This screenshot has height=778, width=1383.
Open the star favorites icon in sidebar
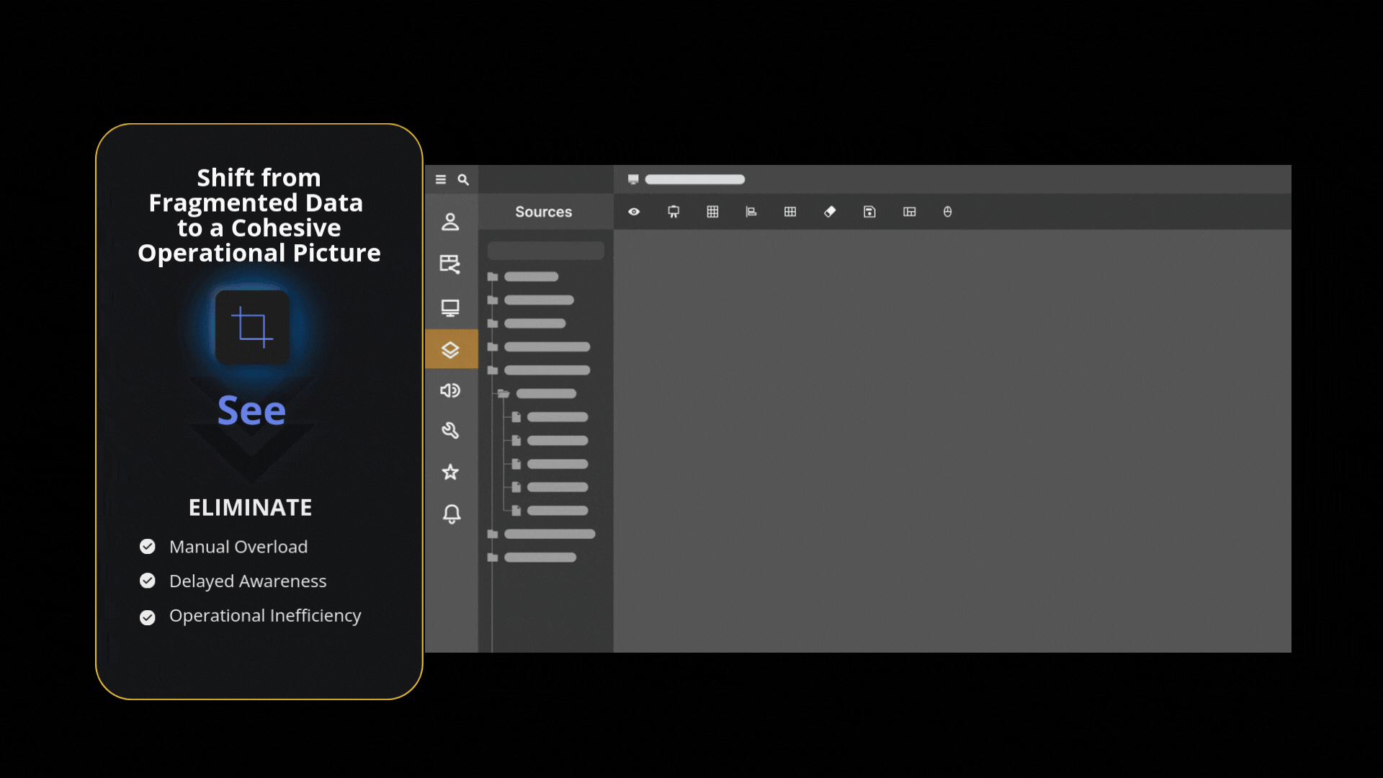point(450,472)
